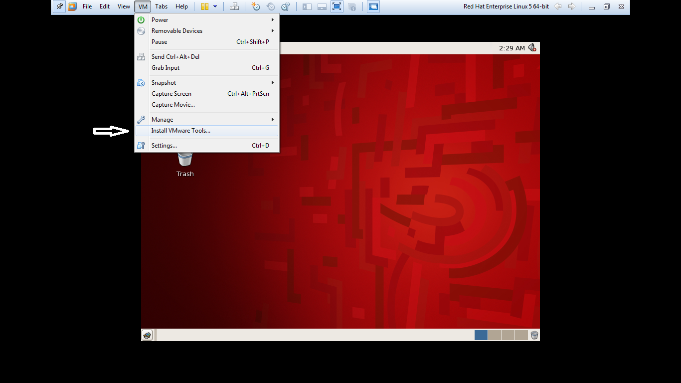Click the Unity mode toolbar icon

click(352, 6)
